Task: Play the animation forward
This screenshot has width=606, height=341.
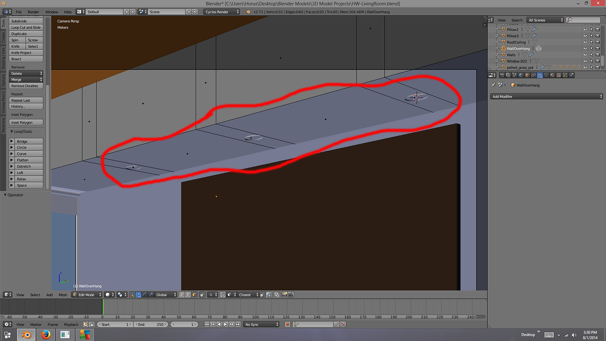Action: tap(225, 324)
